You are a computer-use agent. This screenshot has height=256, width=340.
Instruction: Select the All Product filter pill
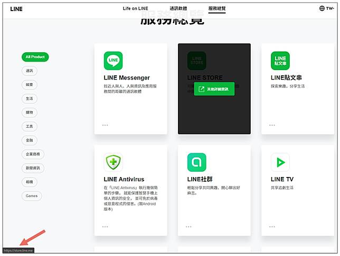coord(35,57)
